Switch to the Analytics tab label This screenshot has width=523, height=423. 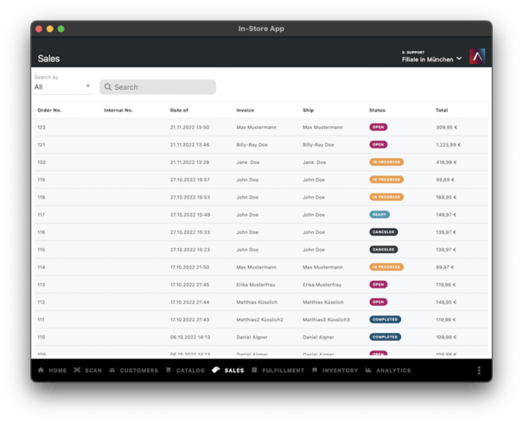click(393, 370)
